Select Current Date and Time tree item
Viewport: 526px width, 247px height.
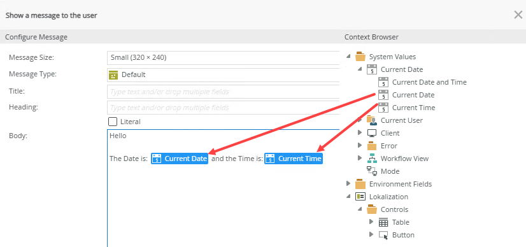[x=429, y=82]
